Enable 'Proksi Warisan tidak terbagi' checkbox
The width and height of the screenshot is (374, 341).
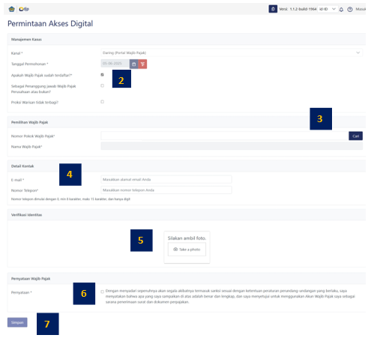tap(102, 102)
